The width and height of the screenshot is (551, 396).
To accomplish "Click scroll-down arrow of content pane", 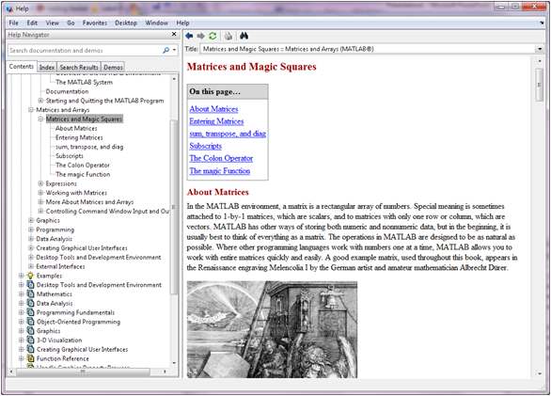I will [540, 373].
